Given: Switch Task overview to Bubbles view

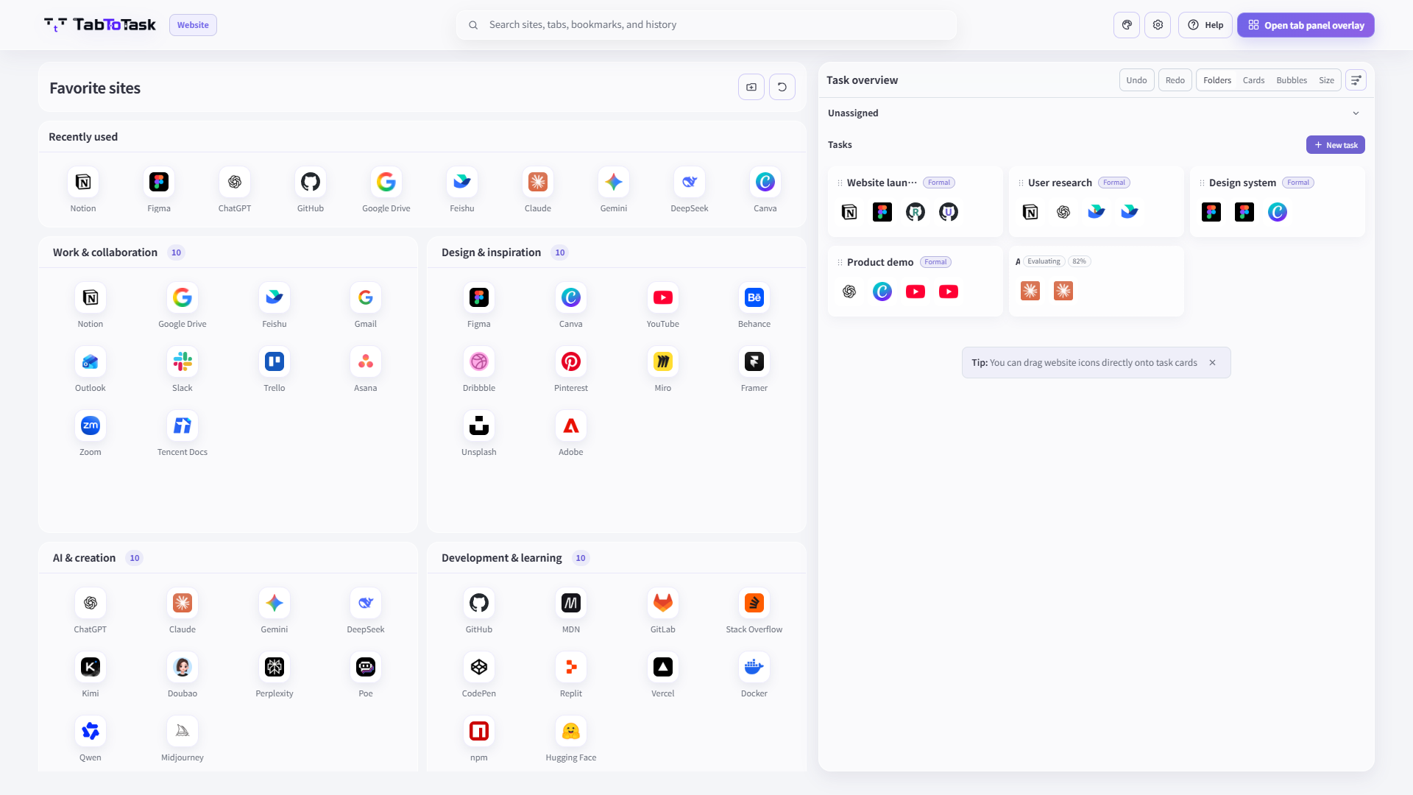Looking at the screenshot, I should tap(1292, 80).
